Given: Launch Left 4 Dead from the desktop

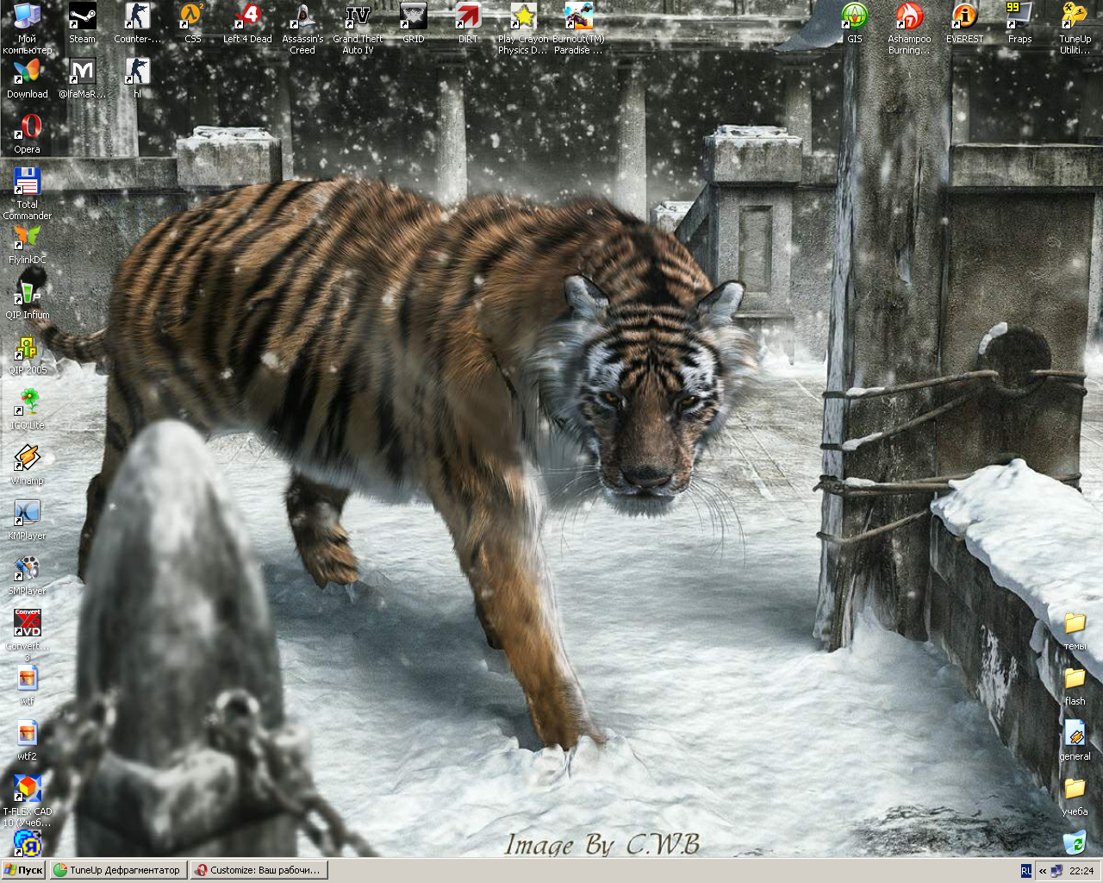Looking at the screenshot, I should point(247,23).
